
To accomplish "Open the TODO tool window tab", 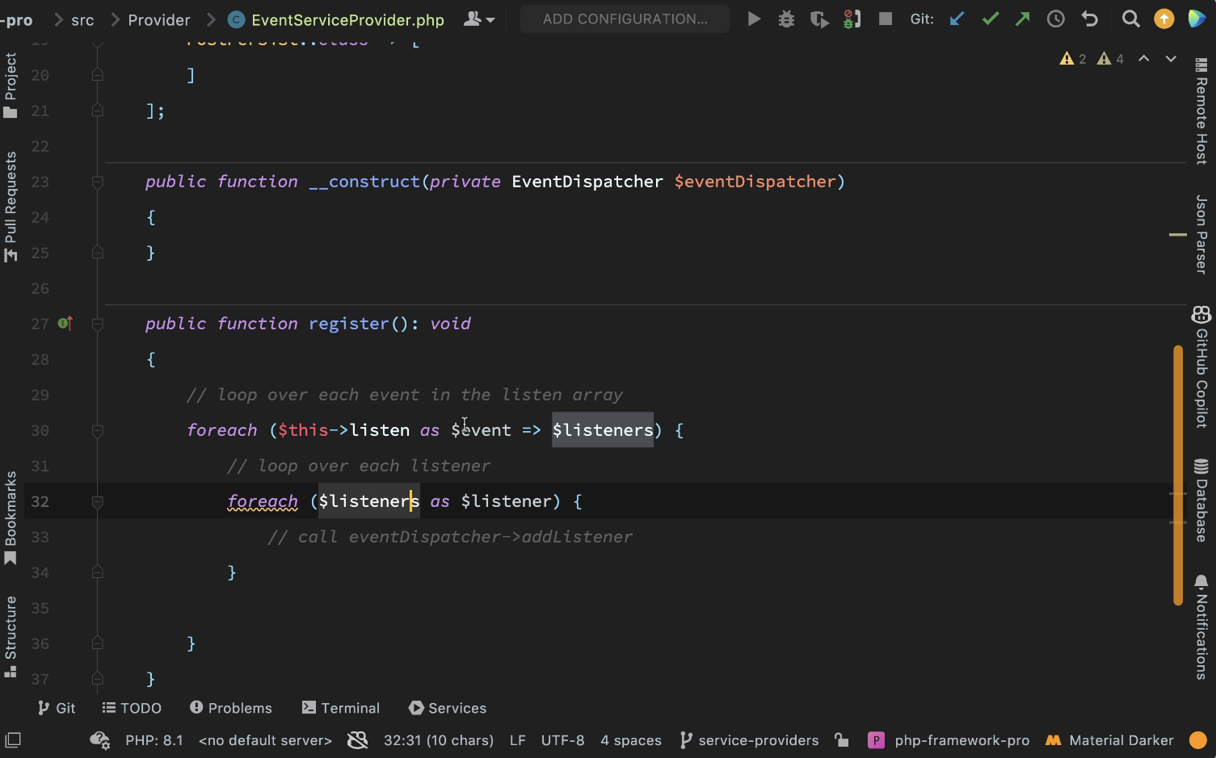I will (x=132, y=708).
